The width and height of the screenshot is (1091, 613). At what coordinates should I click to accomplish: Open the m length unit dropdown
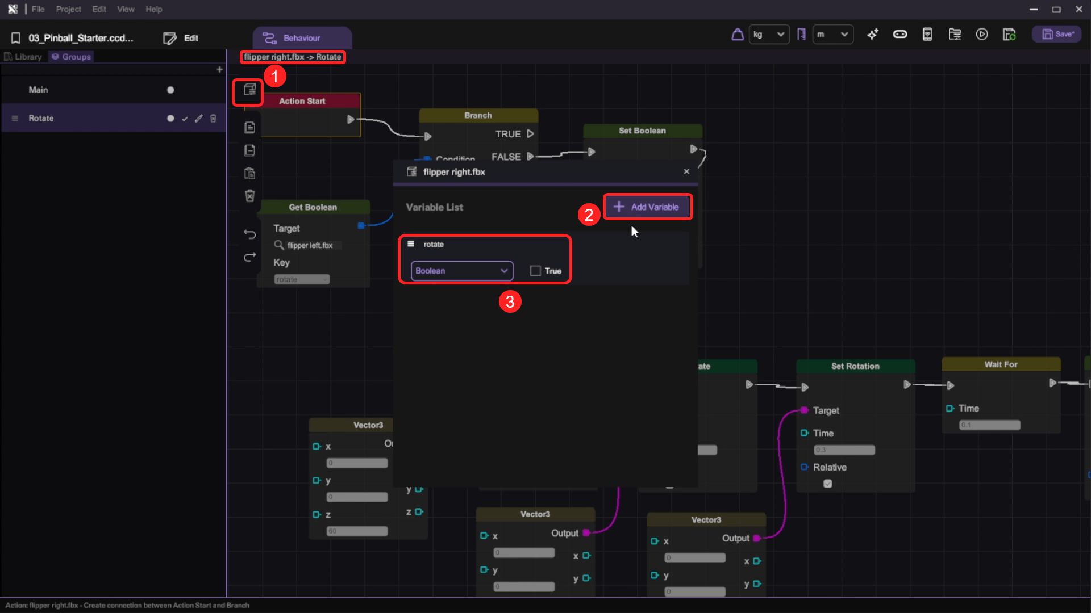pos(832,35)
